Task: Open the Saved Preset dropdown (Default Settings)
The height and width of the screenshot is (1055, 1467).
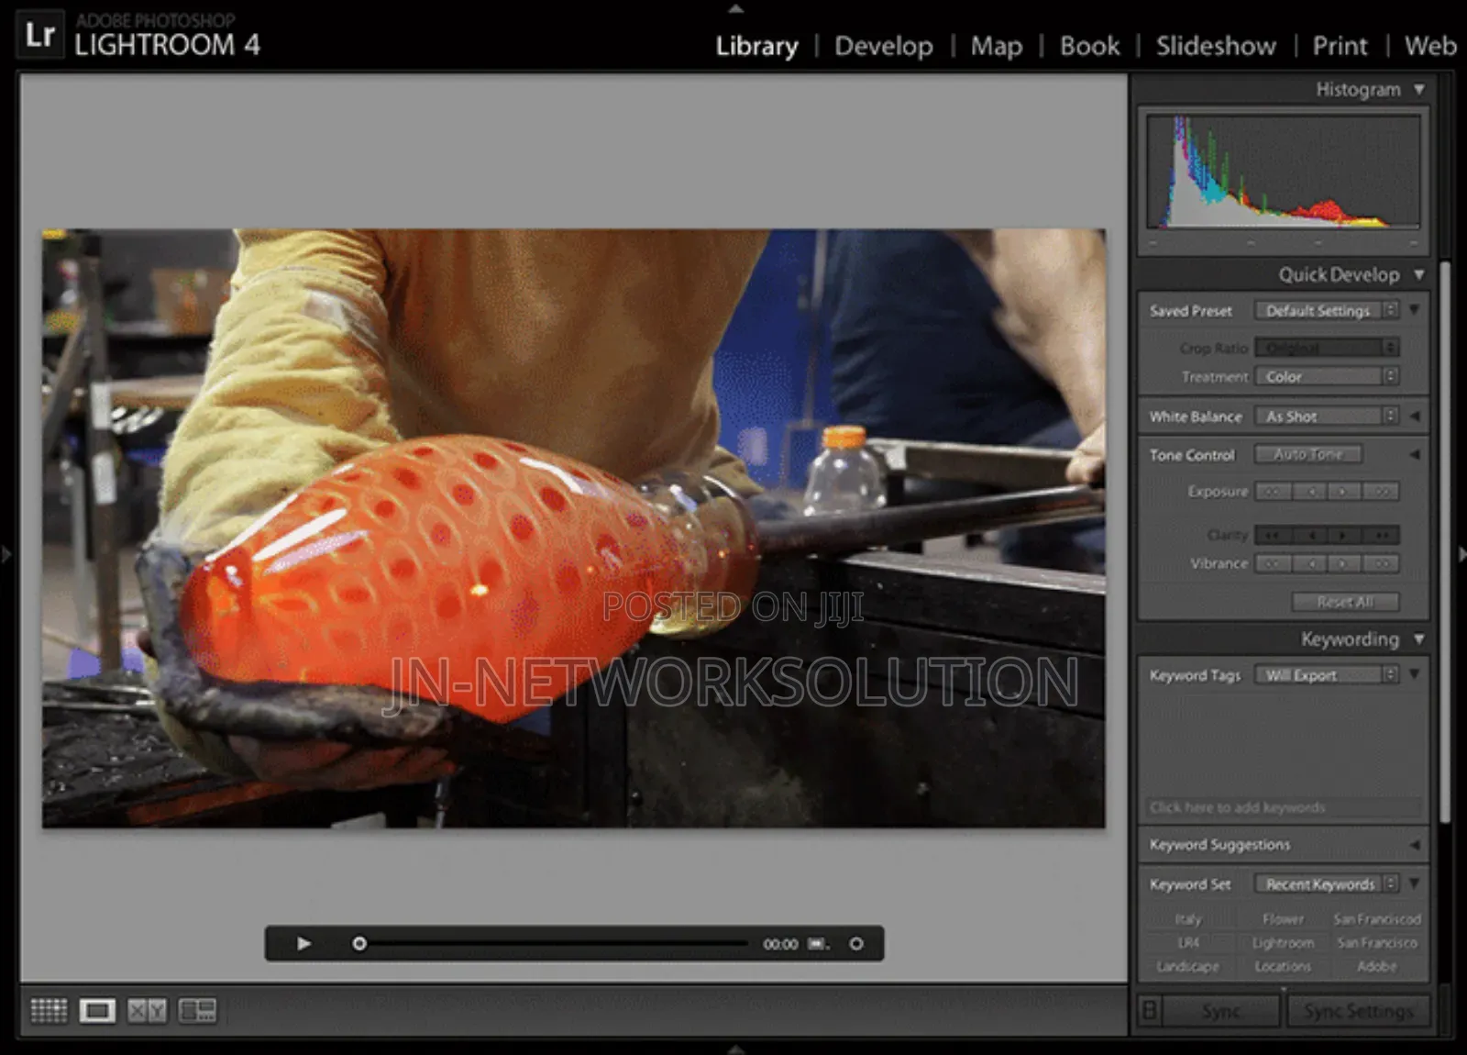Action: [1327, 311]
